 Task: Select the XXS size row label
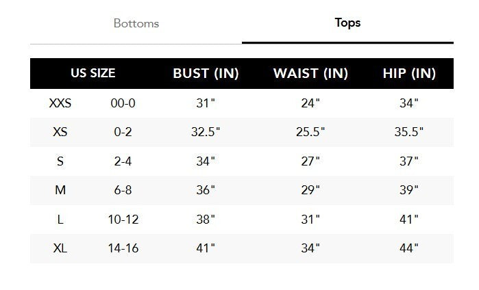60,103
